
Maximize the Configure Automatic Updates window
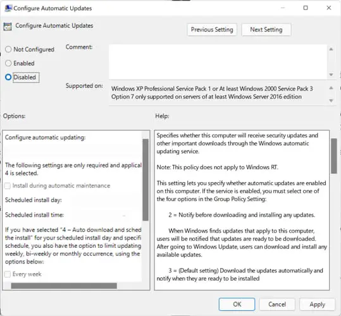point(306,8)
